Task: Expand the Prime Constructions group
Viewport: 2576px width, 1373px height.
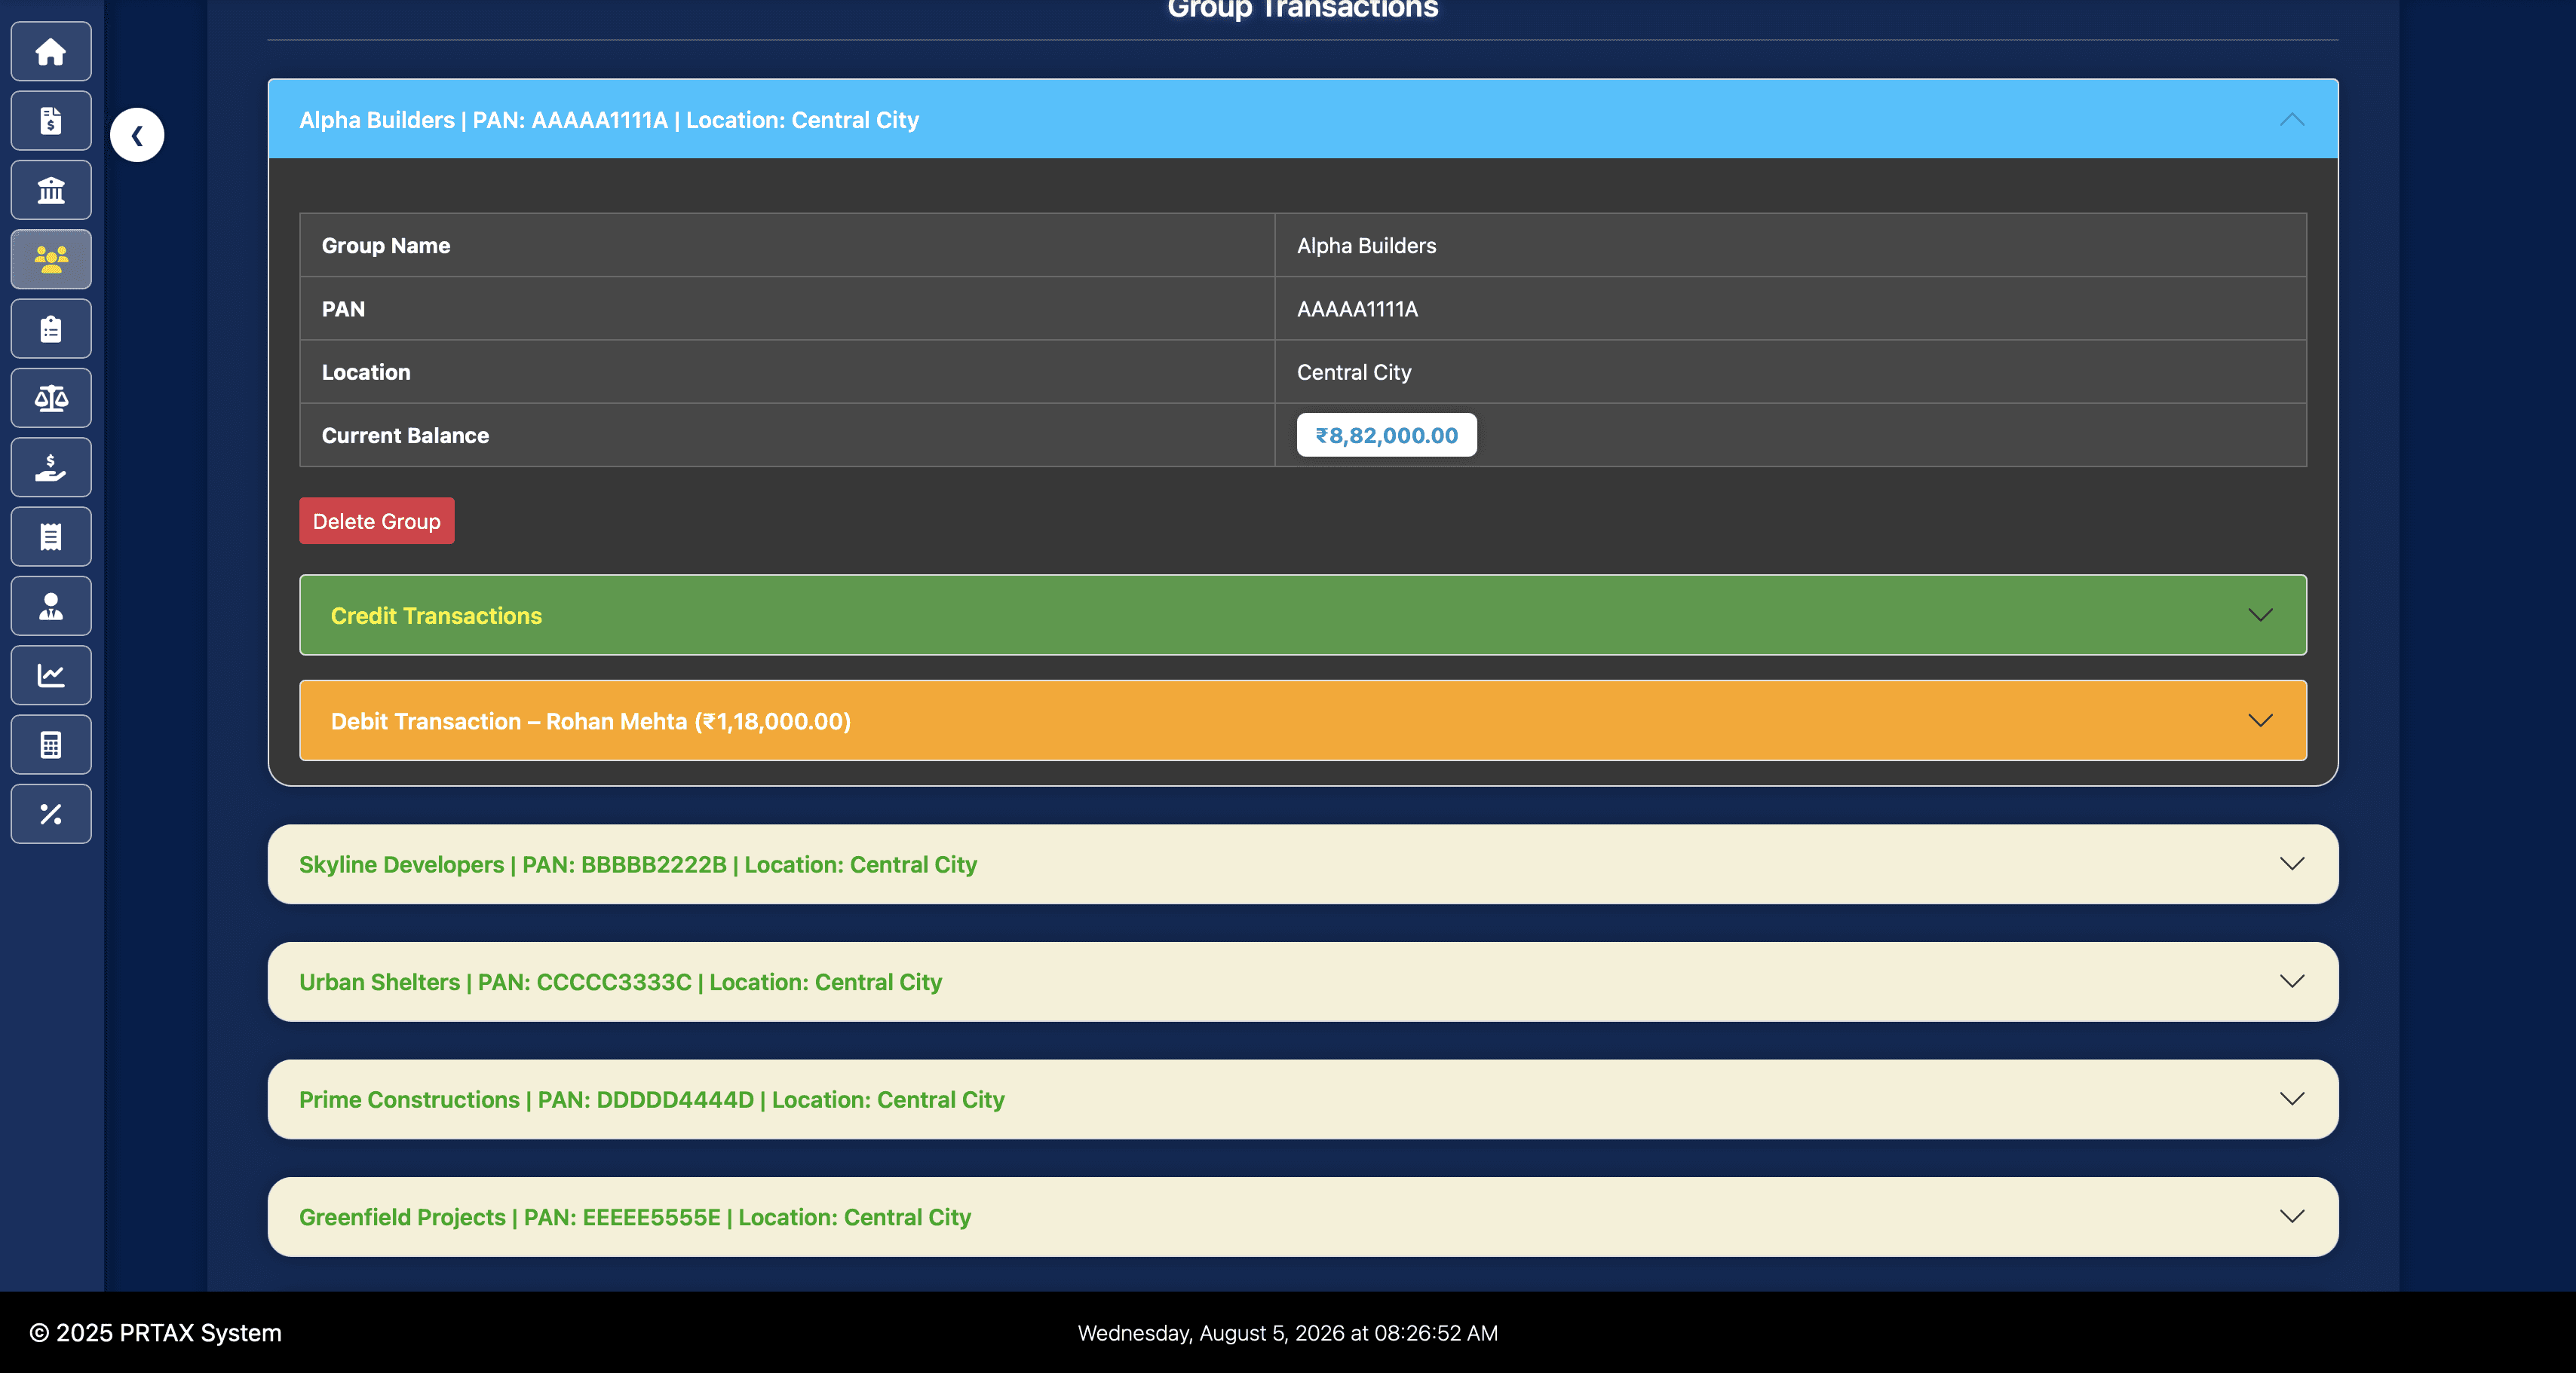Action: pos(1303,1099)
